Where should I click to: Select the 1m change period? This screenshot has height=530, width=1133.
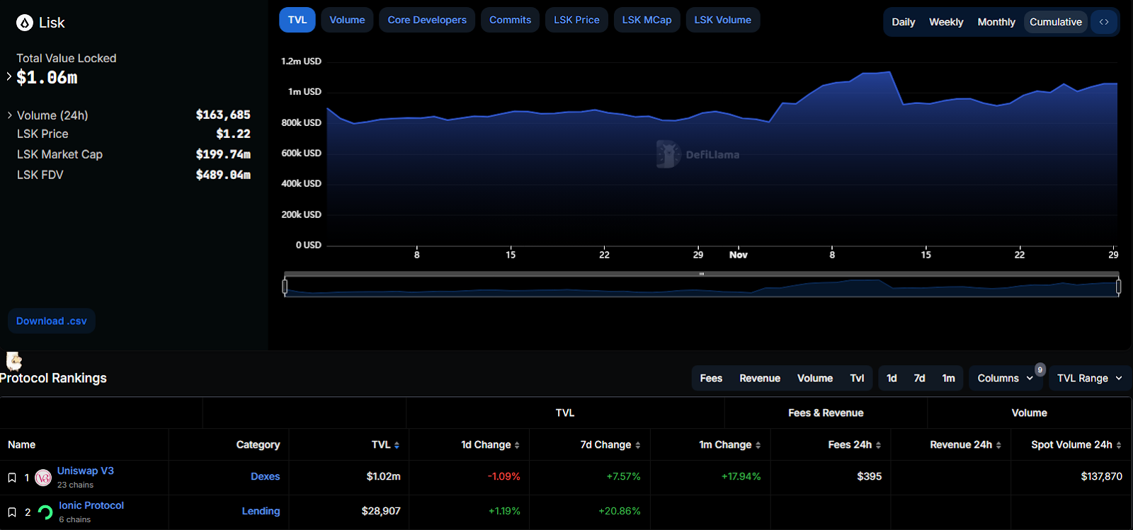coord(948,379)
